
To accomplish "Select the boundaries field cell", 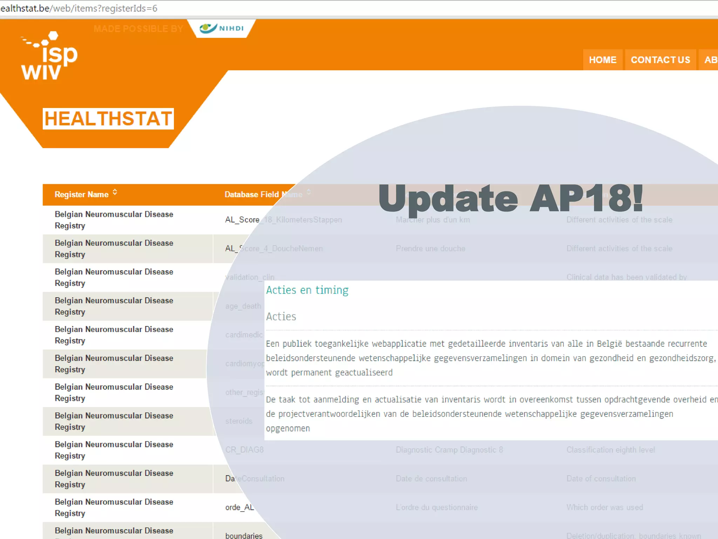I will [244, 535].
